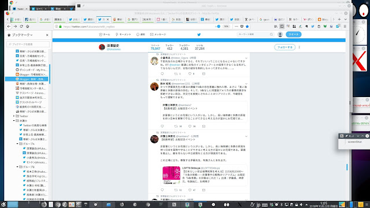Toggle the sidebar view toolbar icon
Screen dimensions: 370x208
282,27
